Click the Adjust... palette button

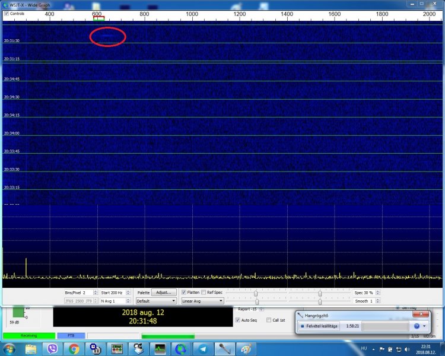[x=164, y=293]
